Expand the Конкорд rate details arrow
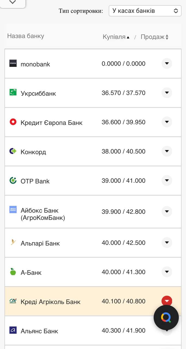The width and height of the screenshot is (186, 349). (x=167, y=151)
